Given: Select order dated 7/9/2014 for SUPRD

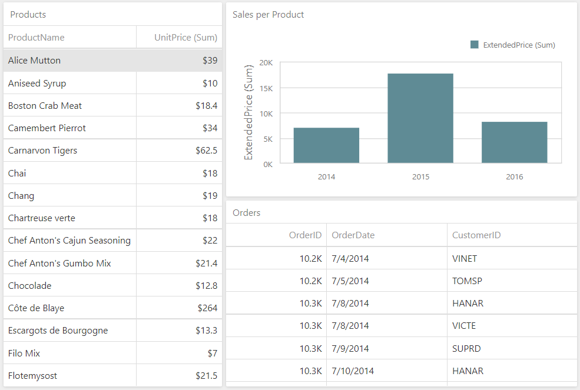Looking at the screenshot, I should click(400, 349).
